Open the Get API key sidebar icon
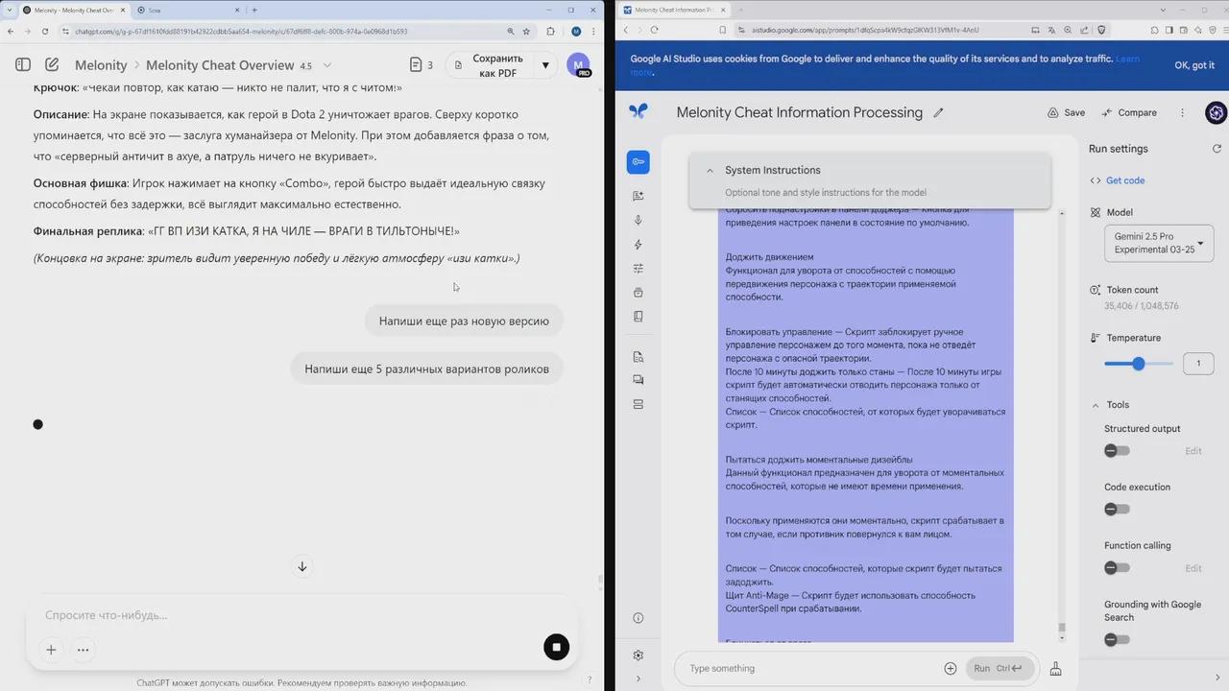This screenshot has width=1229, height=691. (638, 162)
